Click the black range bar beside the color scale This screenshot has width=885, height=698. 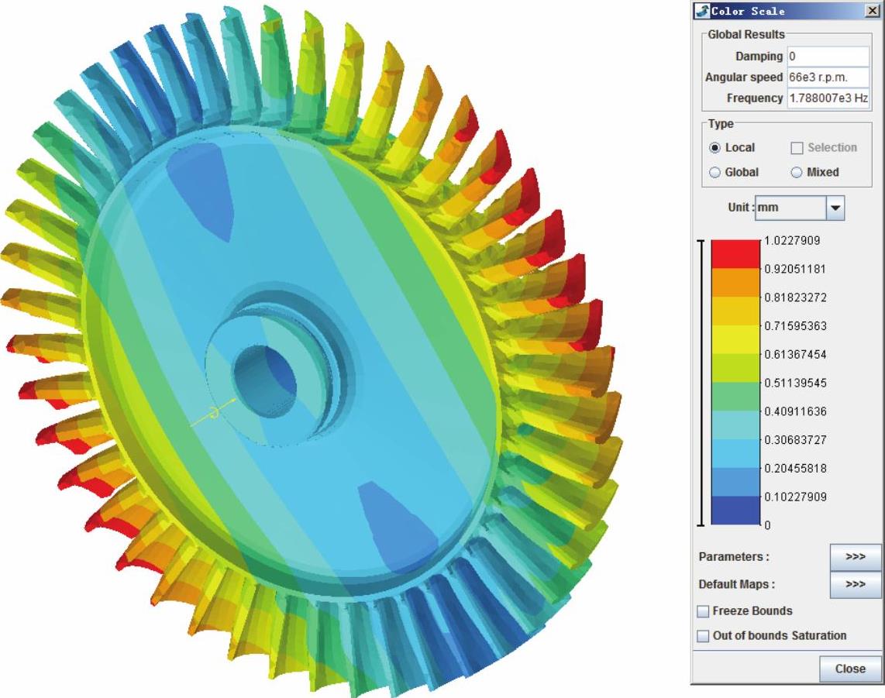click(702, 383)
